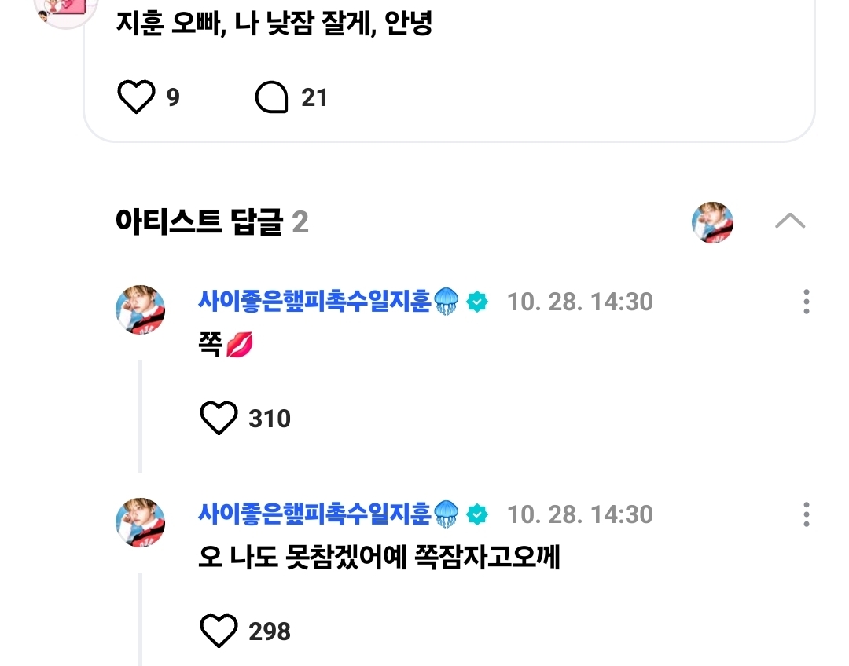
Task: Open more options for the second artist reply
Action: (x=807, y=514)
